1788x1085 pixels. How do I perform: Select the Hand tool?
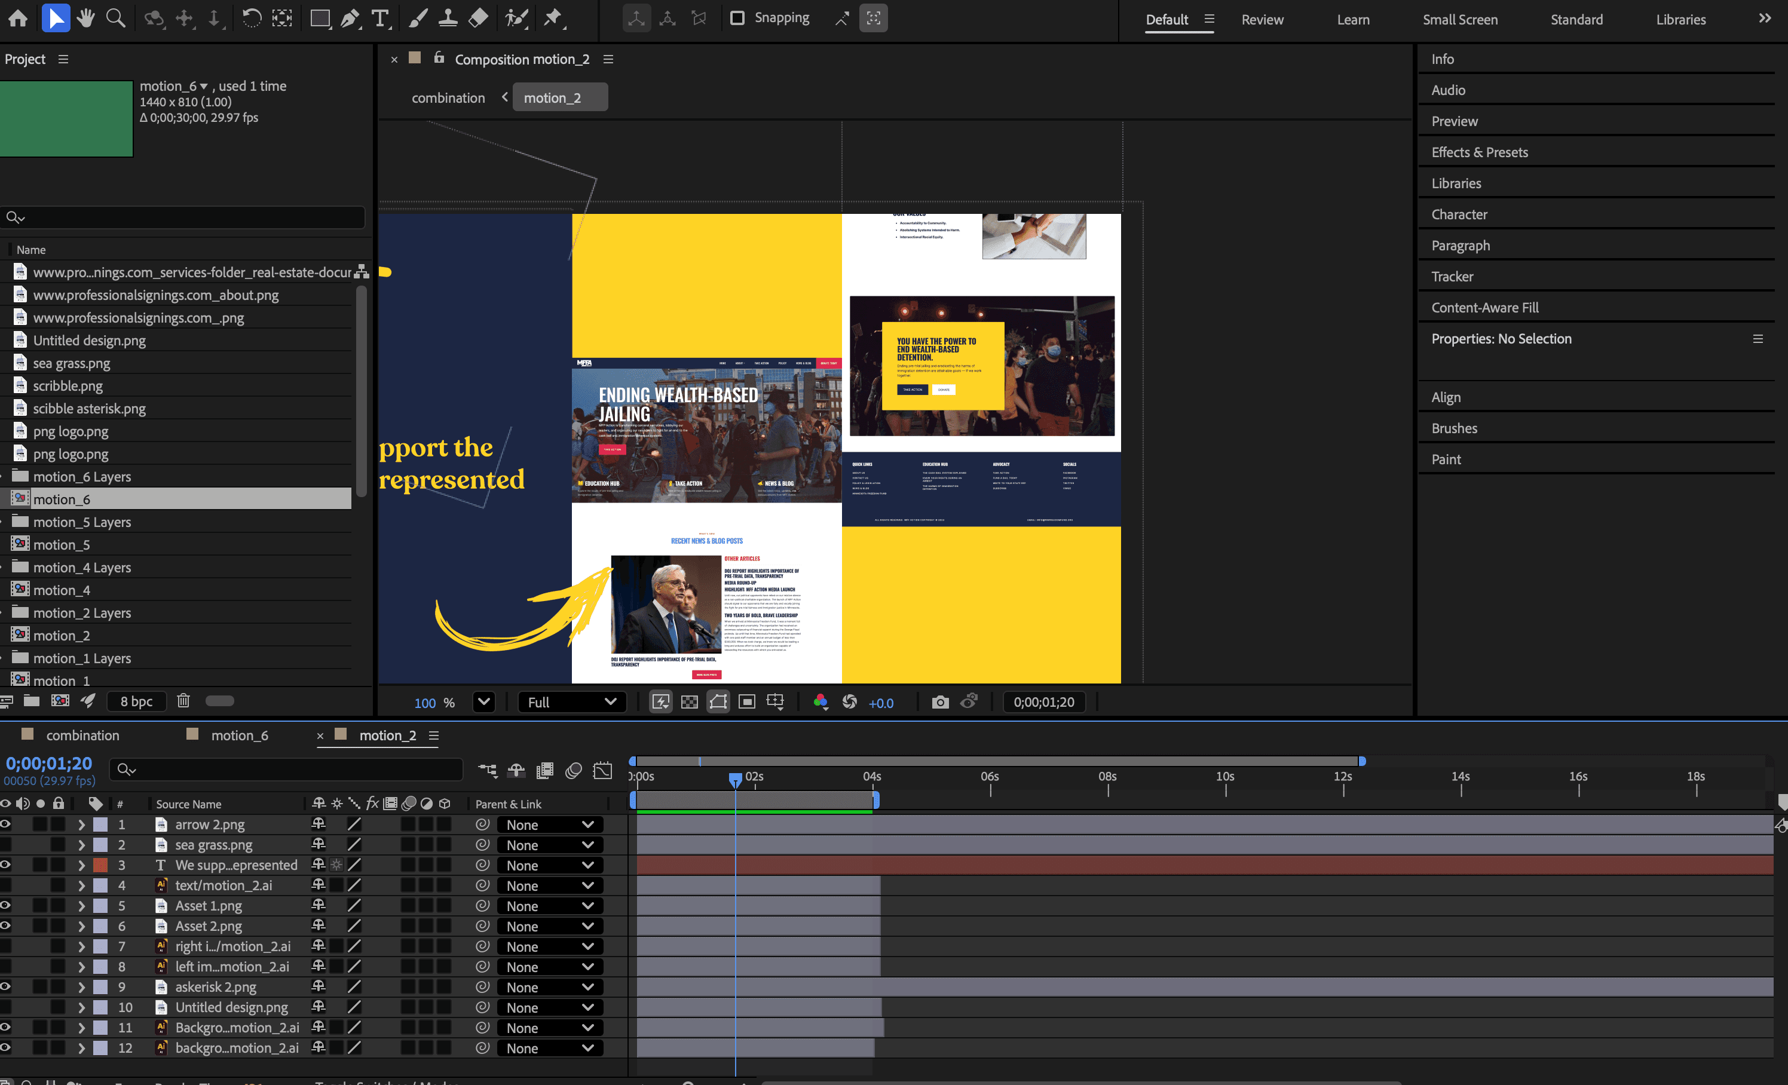tap(85, 19)
